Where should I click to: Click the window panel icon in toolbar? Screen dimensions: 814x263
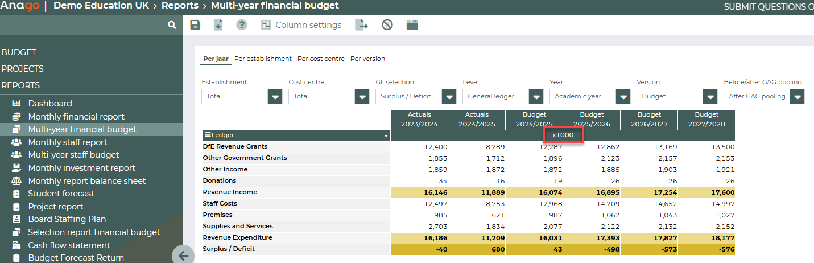point(412,25)
